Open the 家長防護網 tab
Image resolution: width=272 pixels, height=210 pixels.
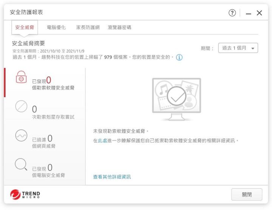[88, 28]
